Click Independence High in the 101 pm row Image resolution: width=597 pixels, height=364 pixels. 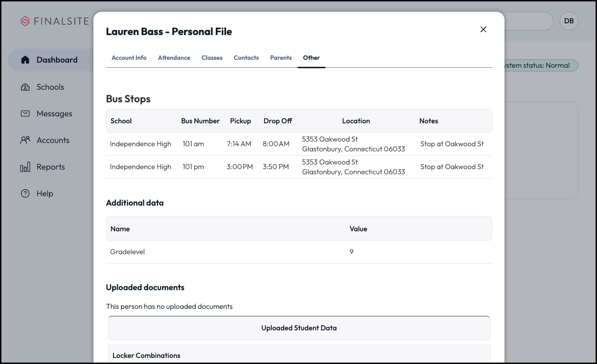[x=141, y=167]
